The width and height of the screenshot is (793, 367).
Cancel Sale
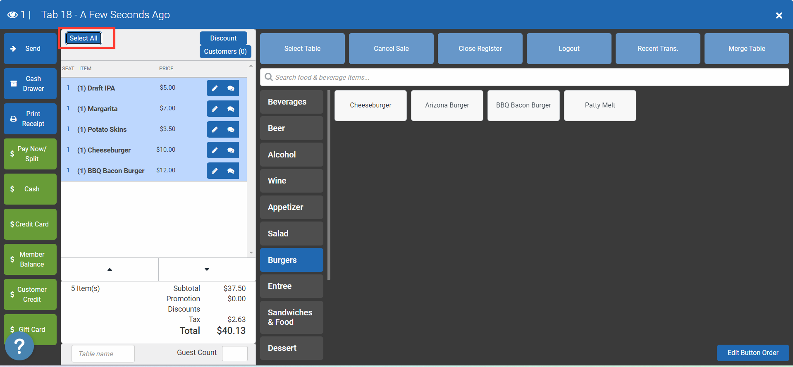pyautogui.click(x=391, y=48)
